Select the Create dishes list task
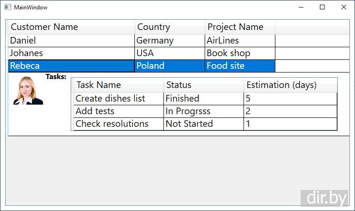The height and width of the screenshot is (211, 355). coord(118,99)
